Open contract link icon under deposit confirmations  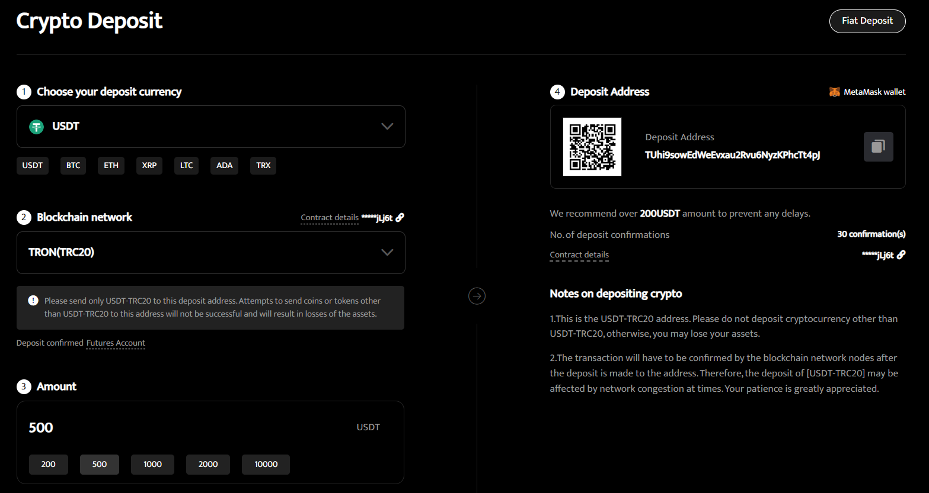pos(901,255)
